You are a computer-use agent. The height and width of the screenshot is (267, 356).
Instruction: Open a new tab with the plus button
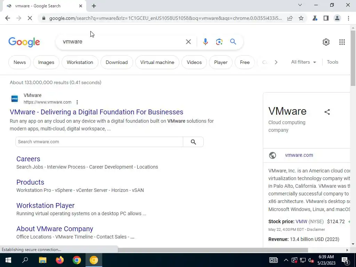(94, 6)
